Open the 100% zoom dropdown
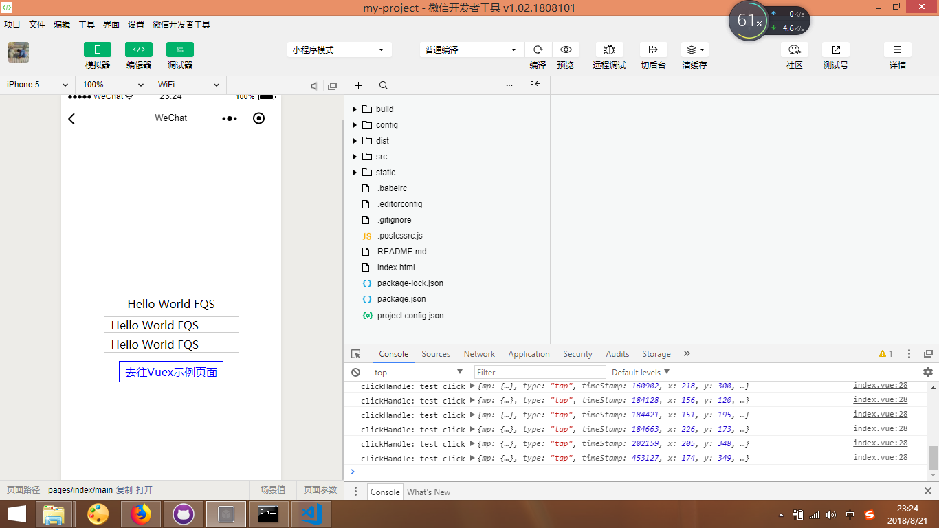Screen dimensions: 939x528 (x=113, y=85)
